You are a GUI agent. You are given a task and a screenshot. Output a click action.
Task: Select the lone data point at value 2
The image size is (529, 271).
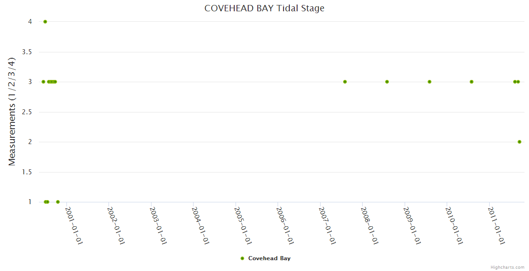click(520, 142)
